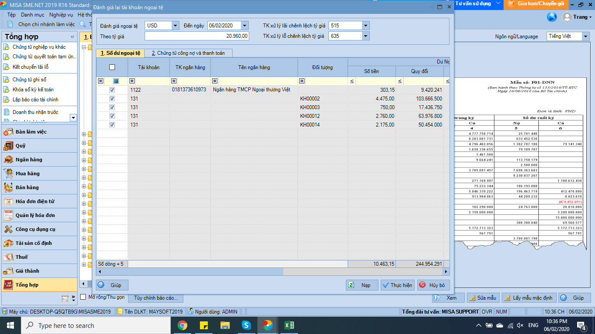
Task: Enable the Mở rộng/Thu gọn checkbox
Action: [83, 297]
